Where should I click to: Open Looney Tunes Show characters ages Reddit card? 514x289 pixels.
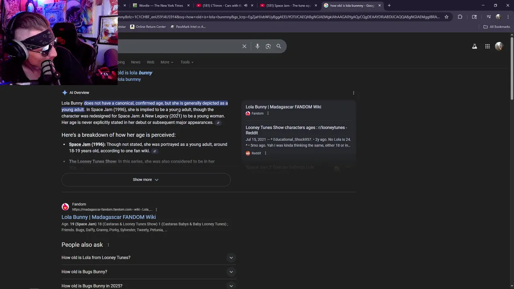tap(296, 130)
